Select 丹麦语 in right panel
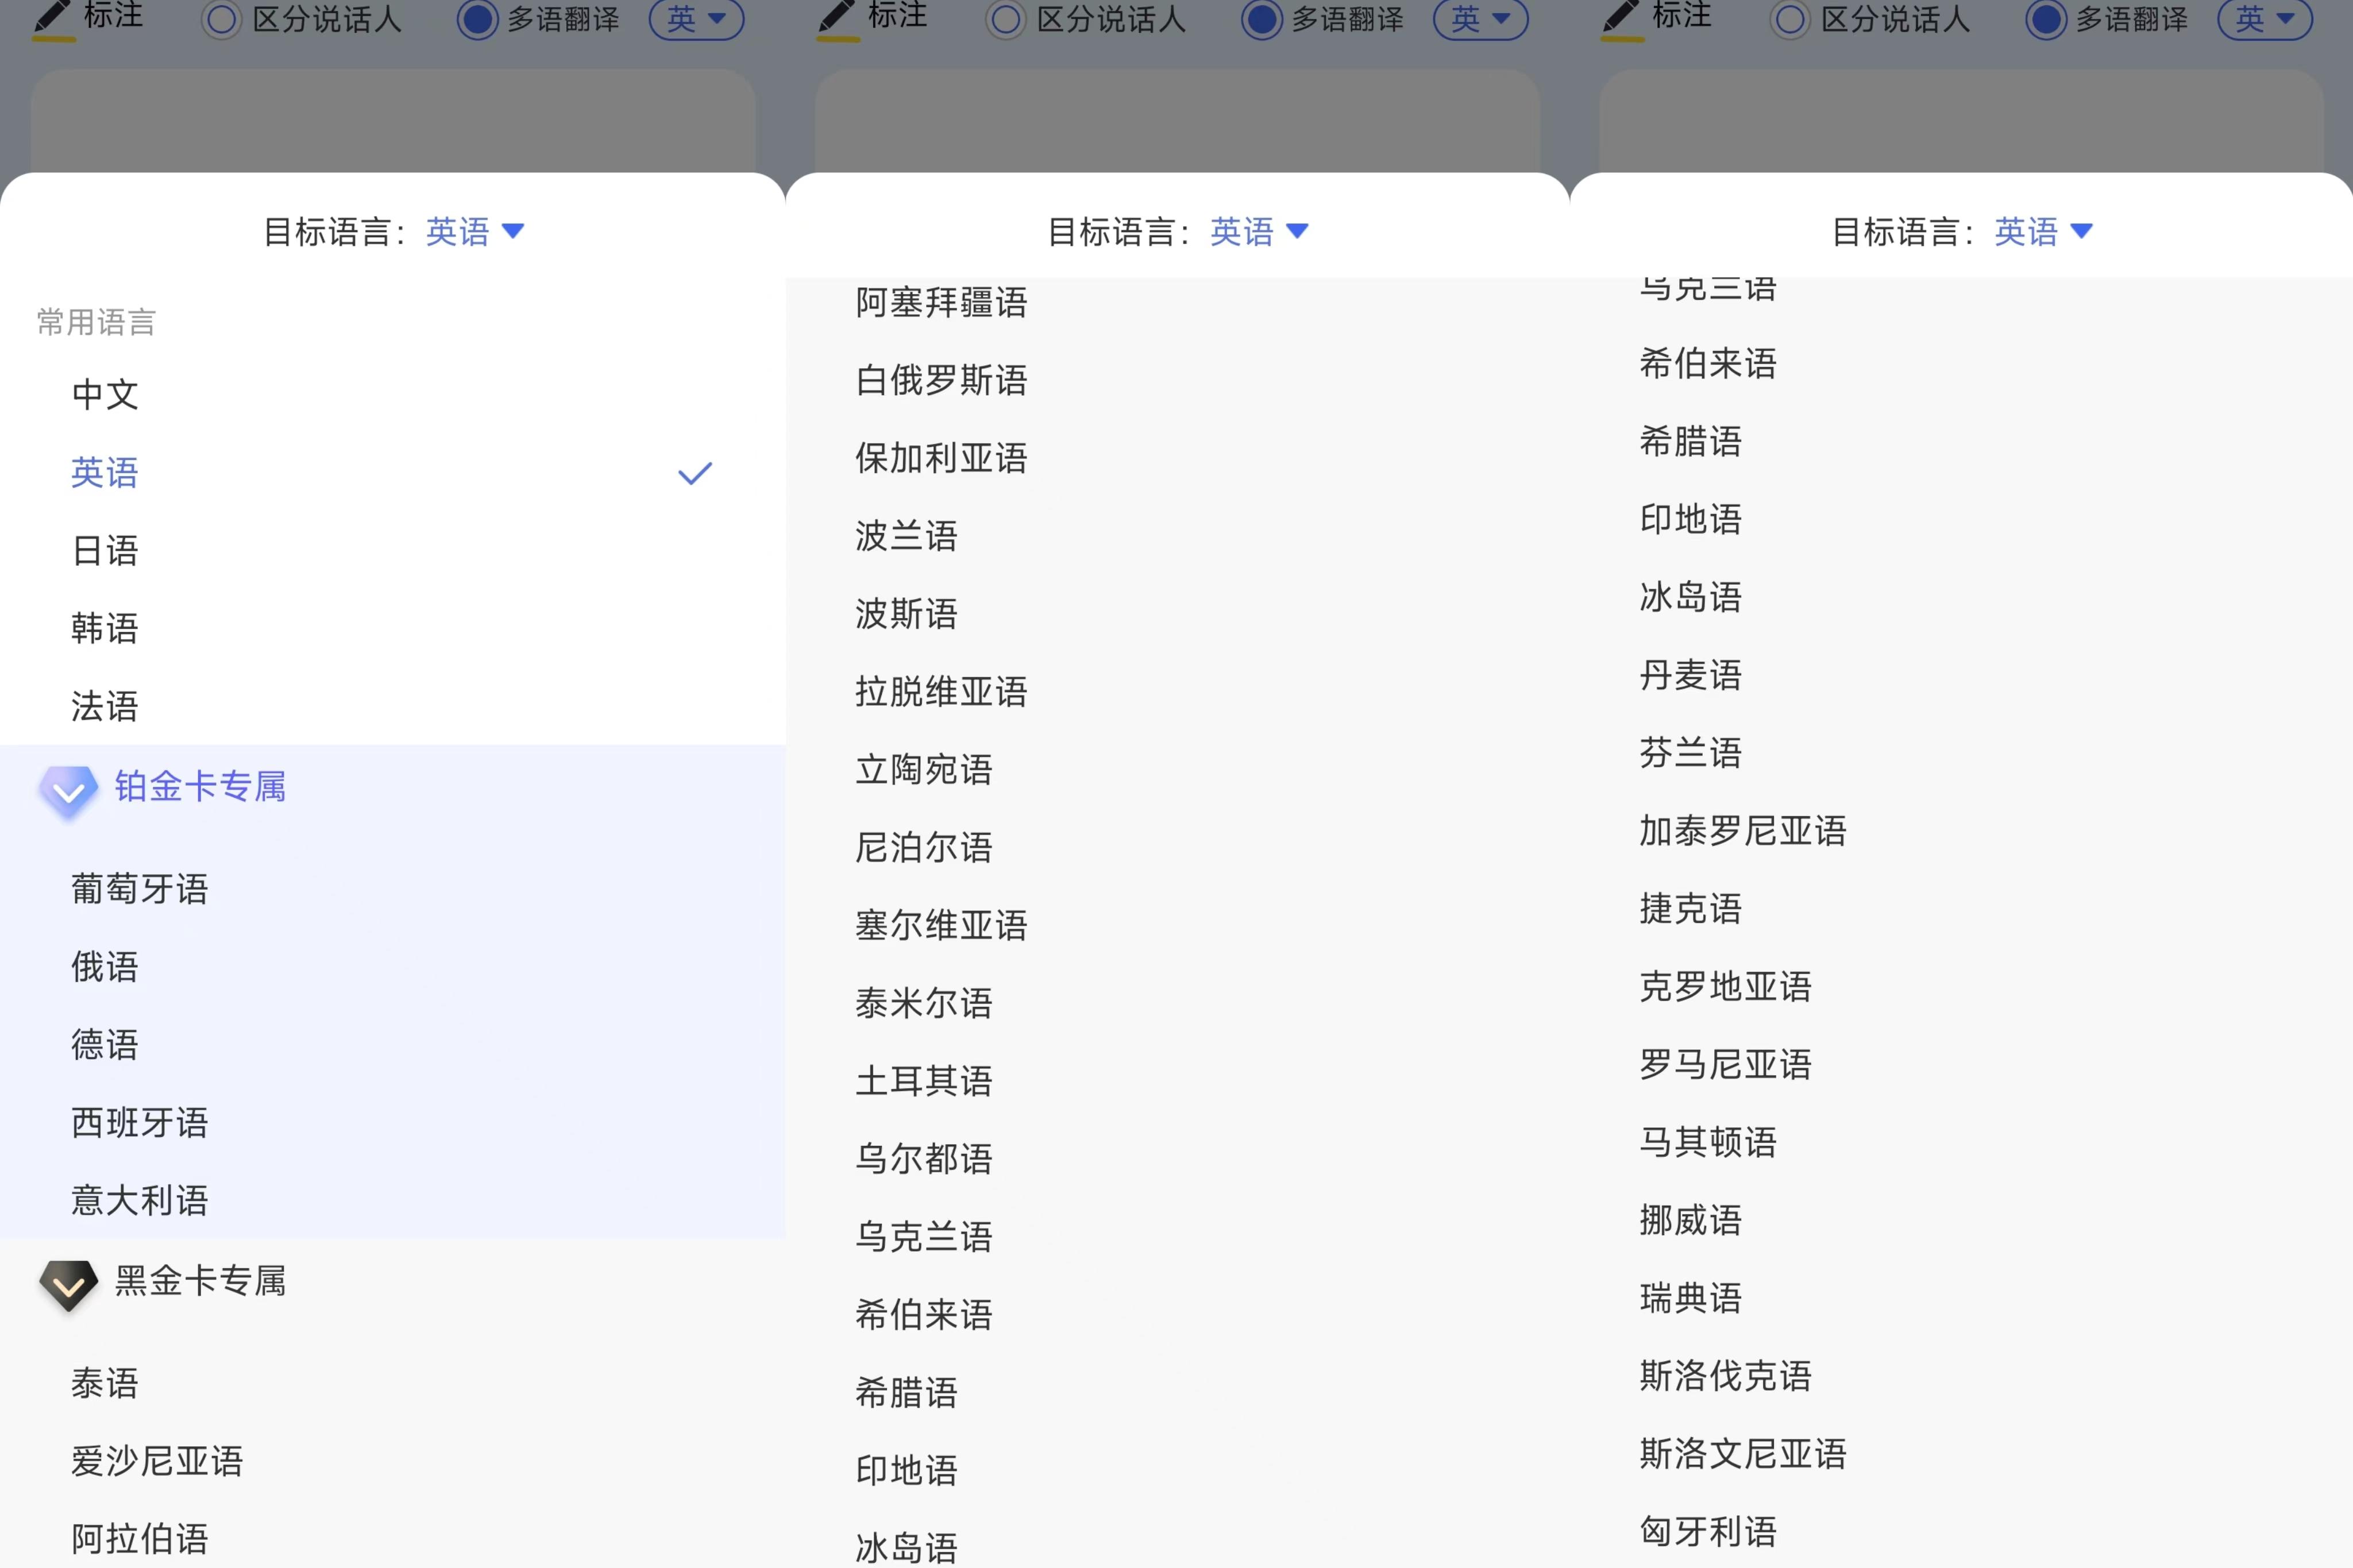 1691,675
